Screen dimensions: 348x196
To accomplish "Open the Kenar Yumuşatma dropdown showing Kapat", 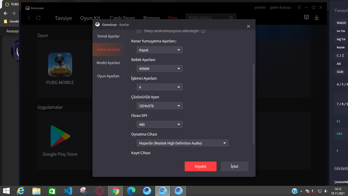I will 160,50.
